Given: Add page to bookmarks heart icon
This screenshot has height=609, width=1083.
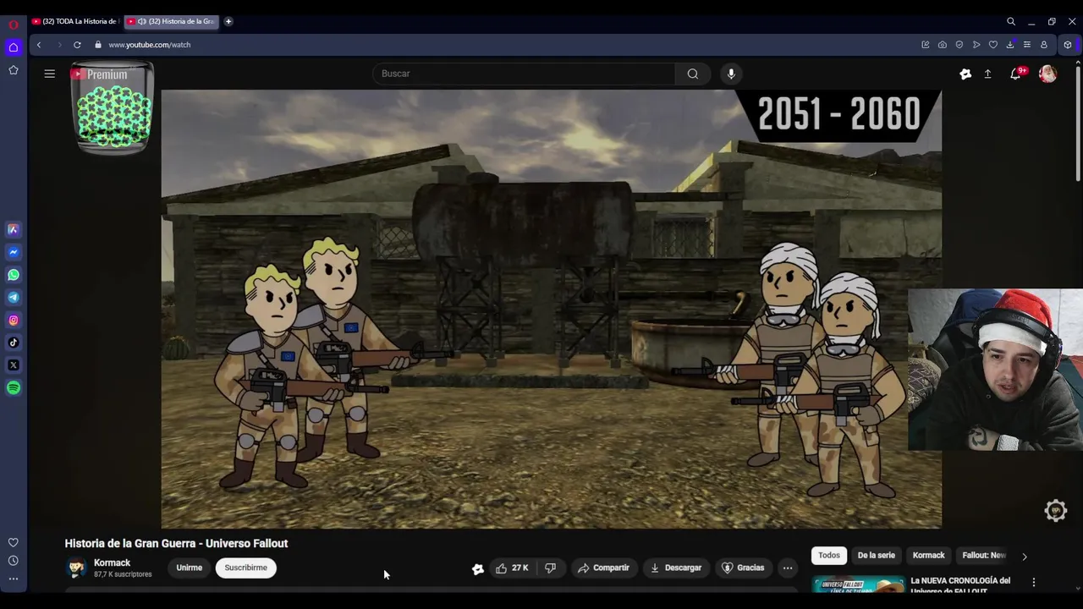Looking at the screenshot, I should (993, 45).
